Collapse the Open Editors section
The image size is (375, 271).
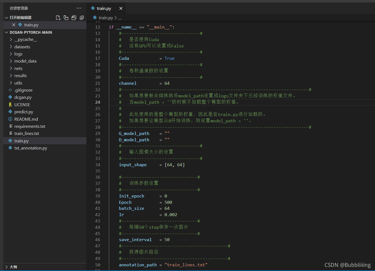click(7, 18)
